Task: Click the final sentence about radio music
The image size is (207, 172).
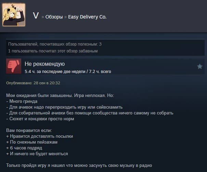Action: [79, 165]
